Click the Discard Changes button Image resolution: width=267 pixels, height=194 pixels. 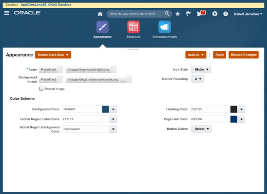click(x=244, y=55)
